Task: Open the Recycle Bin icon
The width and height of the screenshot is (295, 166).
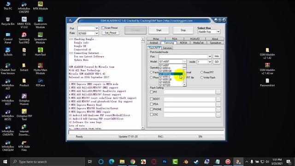Action: 8,21
